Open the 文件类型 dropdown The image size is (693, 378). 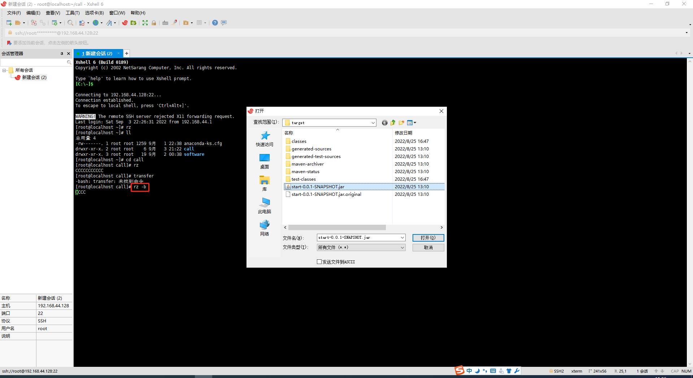(x=402, y=247)
